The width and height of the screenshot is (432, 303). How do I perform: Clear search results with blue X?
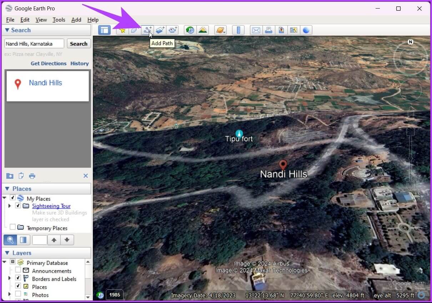(x=86, y=176)
